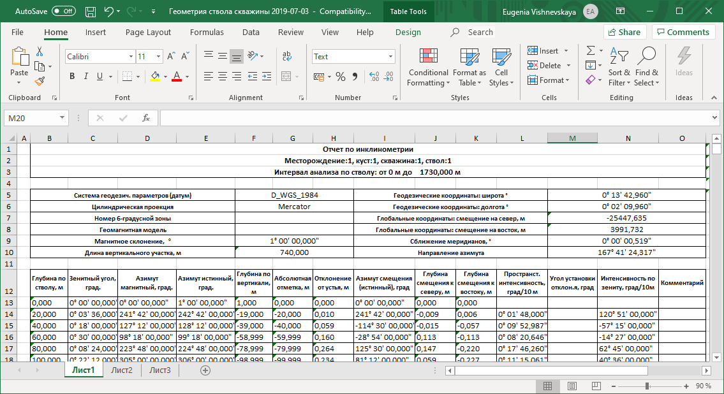
Task: Click Increase Font Size icon
Action: pos(172,56)
